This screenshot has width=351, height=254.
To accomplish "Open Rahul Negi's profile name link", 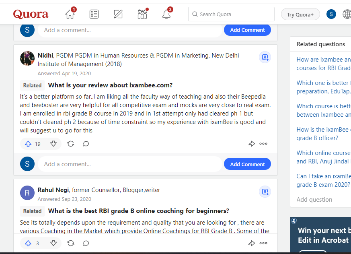I will pos(53,190).
